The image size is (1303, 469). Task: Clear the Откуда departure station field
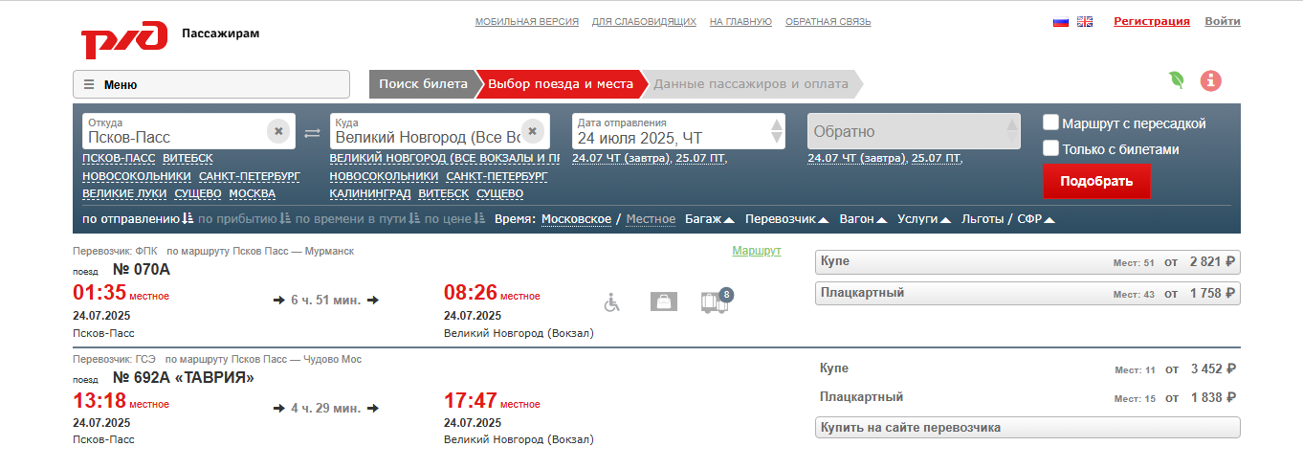coord(278,131)
